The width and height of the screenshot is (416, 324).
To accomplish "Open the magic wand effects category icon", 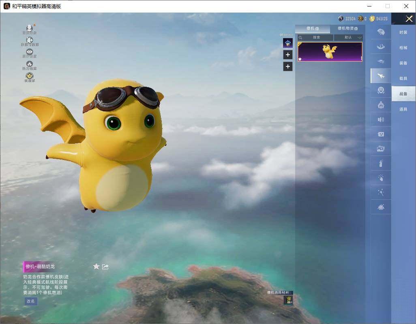I will point(381,192).
